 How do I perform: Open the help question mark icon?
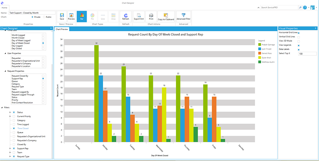click(x=305, y=7)
